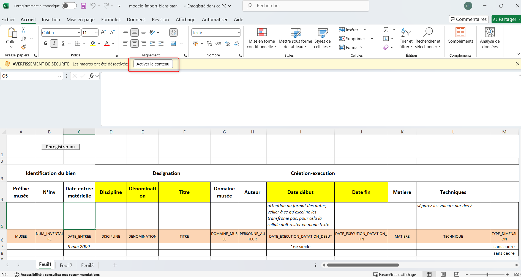Apply the yellow fill color swatch

(x=93, y=43)
